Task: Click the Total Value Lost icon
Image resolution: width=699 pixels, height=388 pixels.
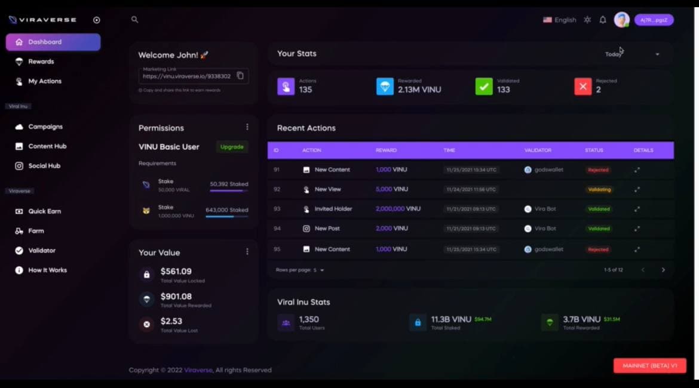Action: pyautogui.click(x=146, y=324)
